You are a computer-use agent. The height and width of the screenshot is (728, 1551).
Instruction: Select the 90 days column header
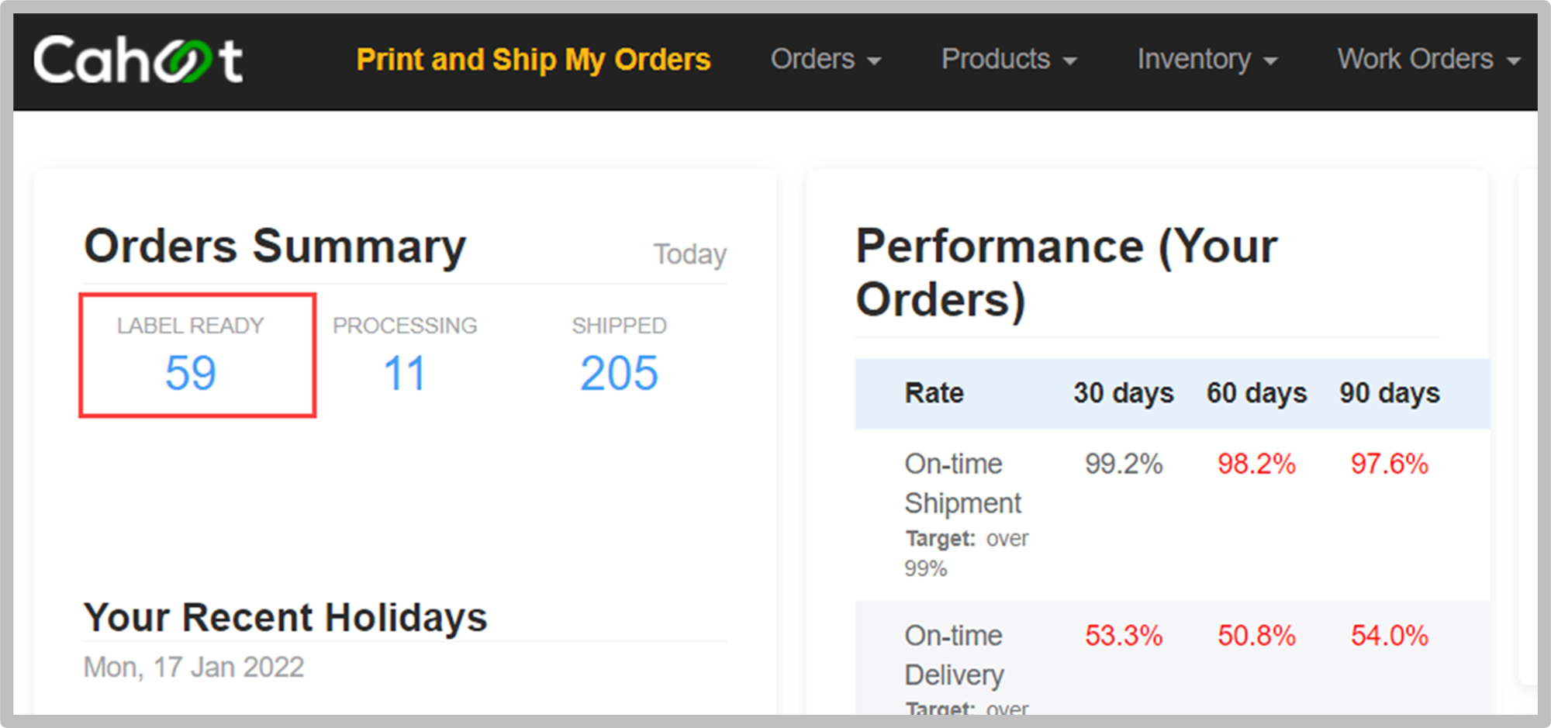click(x=1389, y=393)
